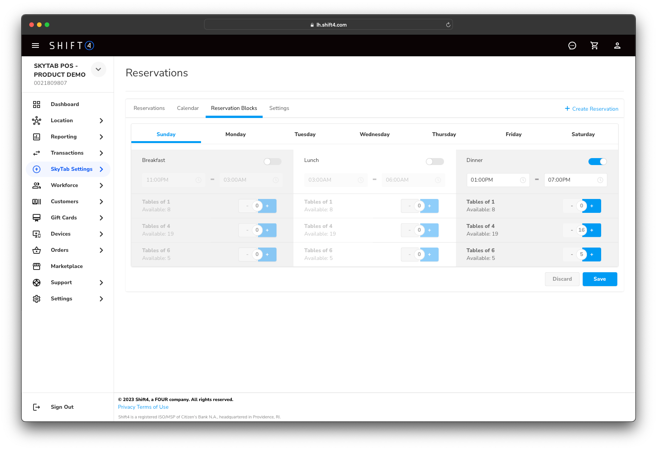The image size is (657, 450).
Task: Click the Save button
Action: coord(600,279)
